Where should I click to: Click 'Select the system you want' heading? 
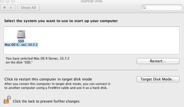(x=61, y=21)
